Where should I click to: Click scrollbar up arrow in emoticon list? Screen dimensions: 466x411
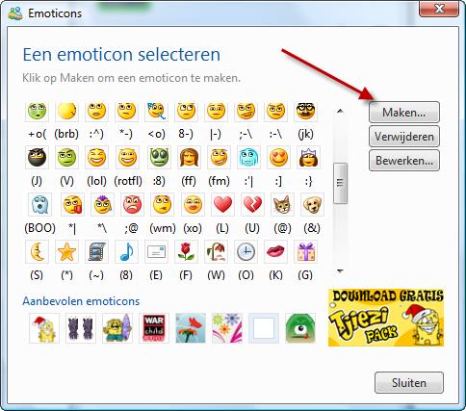(340, 111)
